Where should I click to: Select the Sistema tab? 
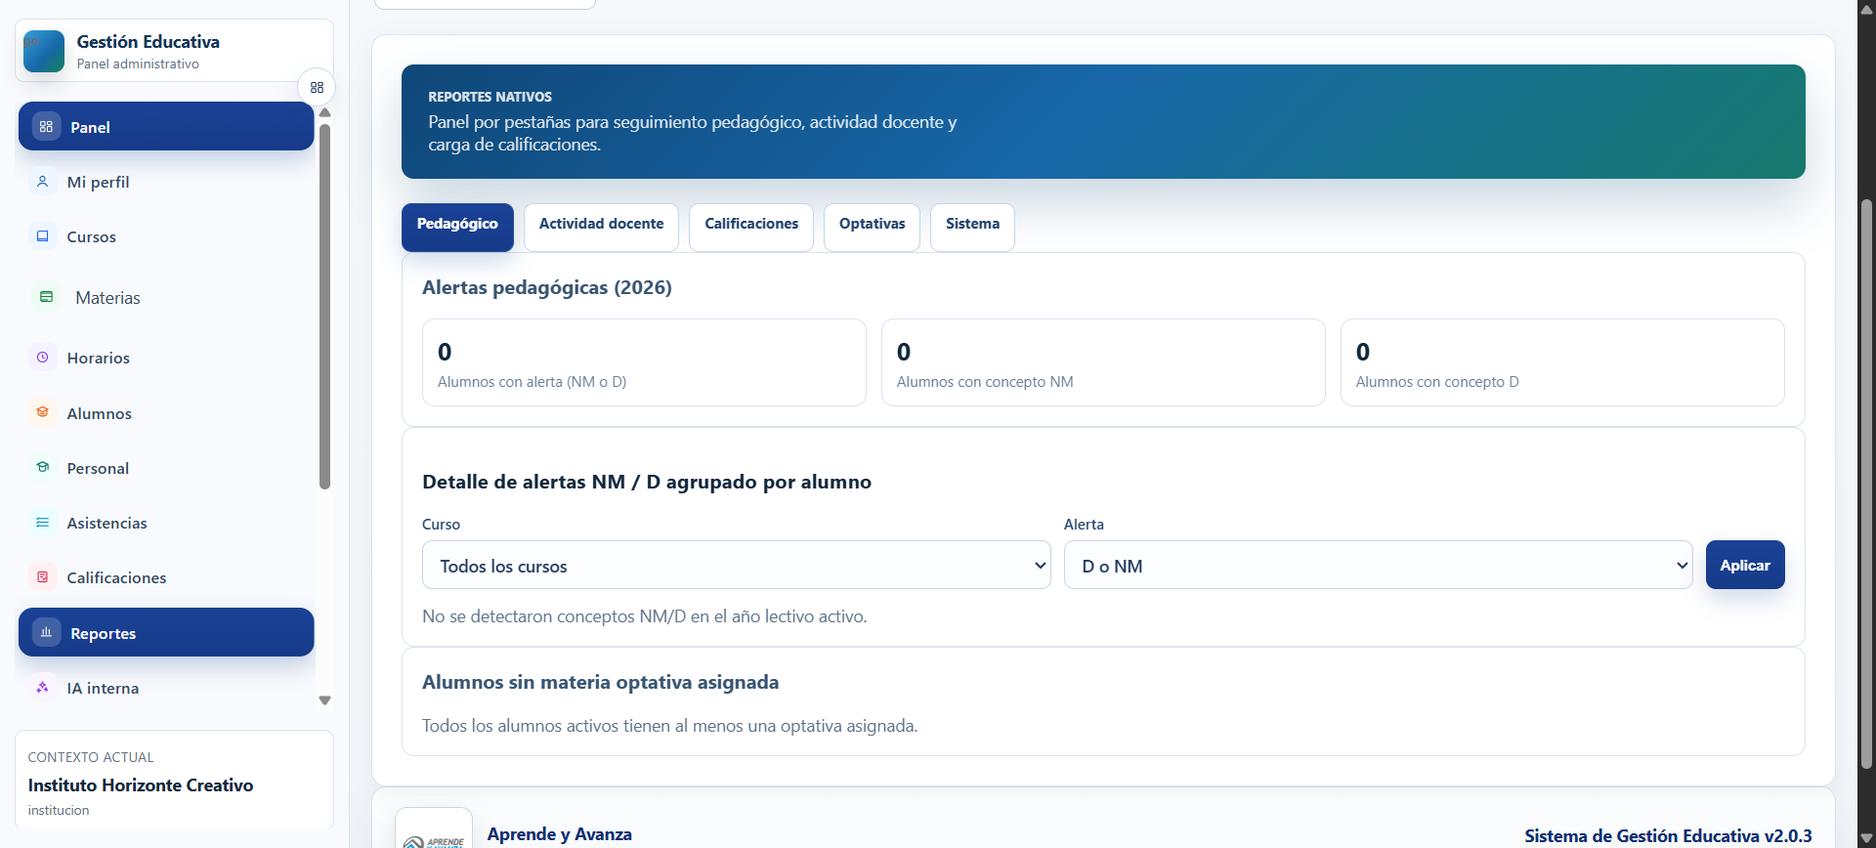972,227
